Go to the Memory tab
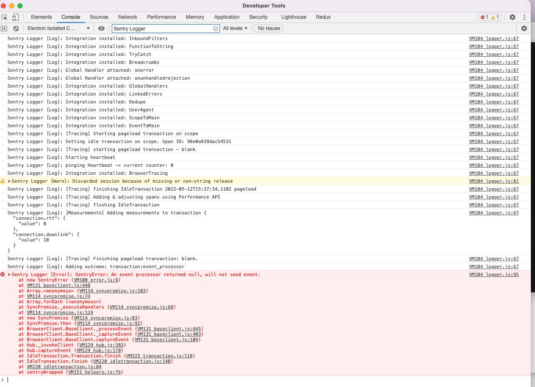The height and width of the screenshot is (387, 535). 195,17
